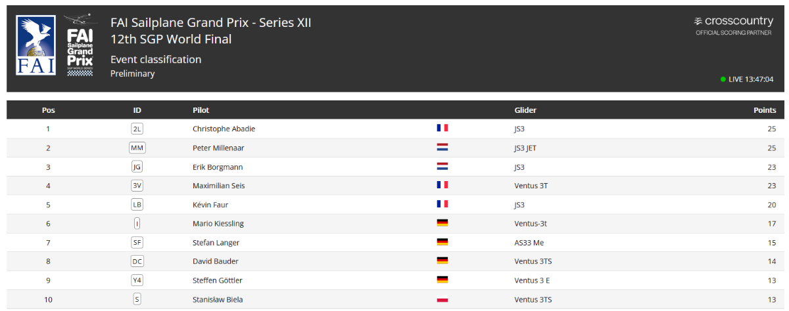Image resolution: width=789 pixels, height=311 pixels.
Task: Select the 2L glider ID badge
Action: (137, 129)
